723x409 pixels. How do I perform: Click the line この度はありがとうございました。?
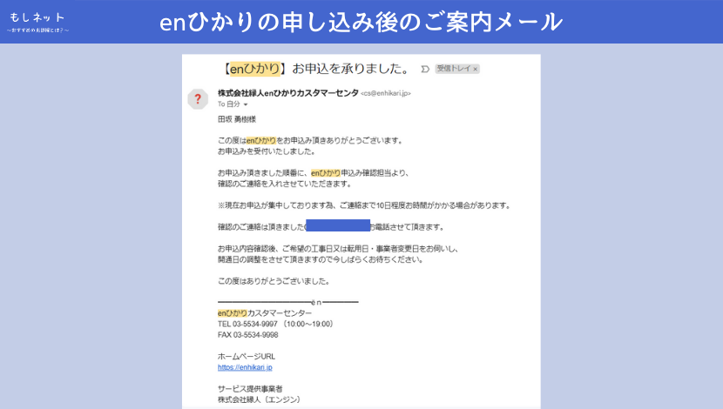274,281
